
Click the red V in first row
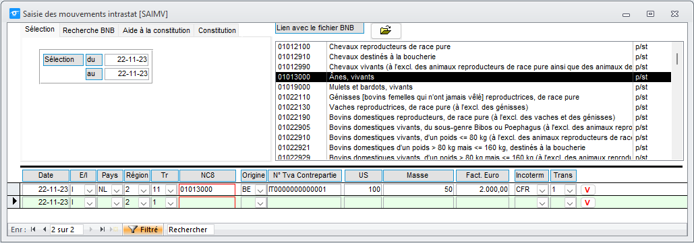[588, 190]
